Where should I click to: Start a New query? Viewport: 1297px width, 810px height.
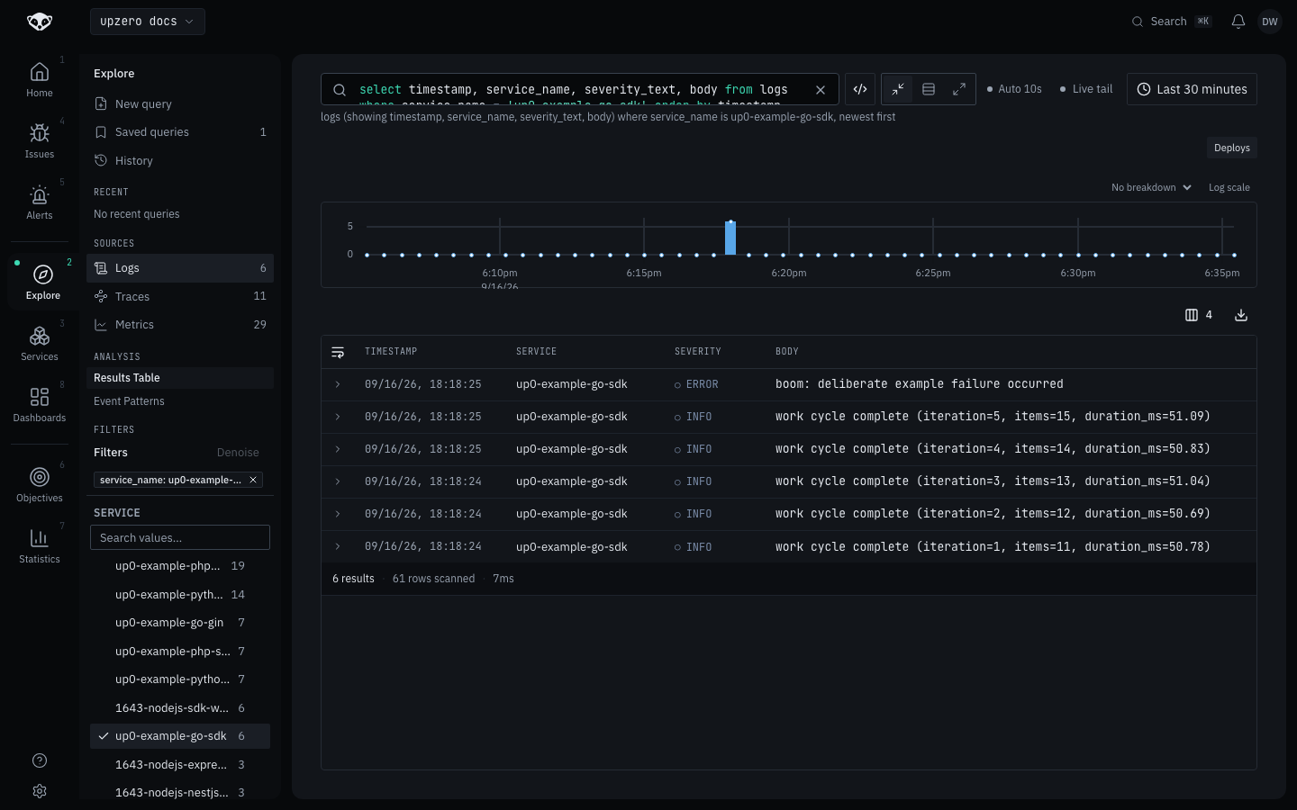(180, 104)
